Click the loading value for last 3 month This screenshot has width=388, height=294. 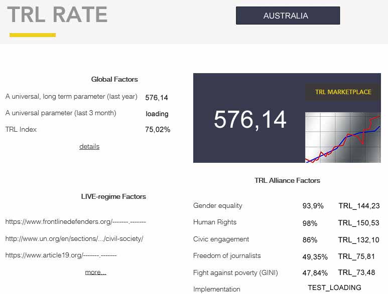tap(157, 114)
